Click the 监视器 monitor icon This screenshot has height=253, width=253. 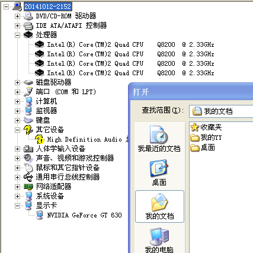[28, 111]
